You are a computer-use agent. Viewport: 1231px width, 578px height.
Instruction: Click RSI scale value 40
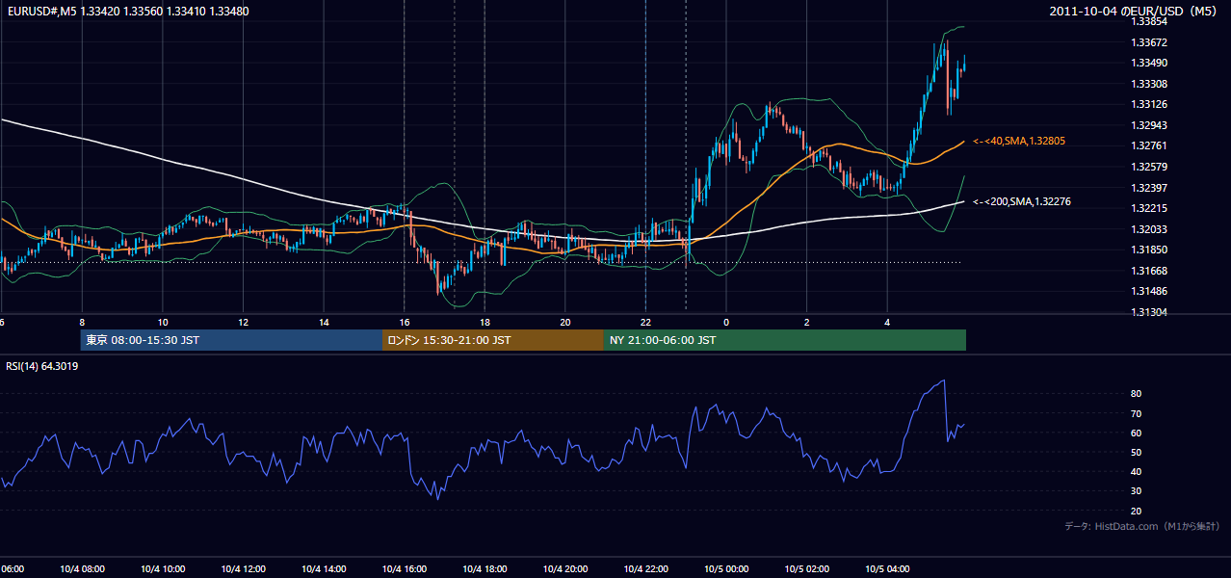(x=1137, y=472)
